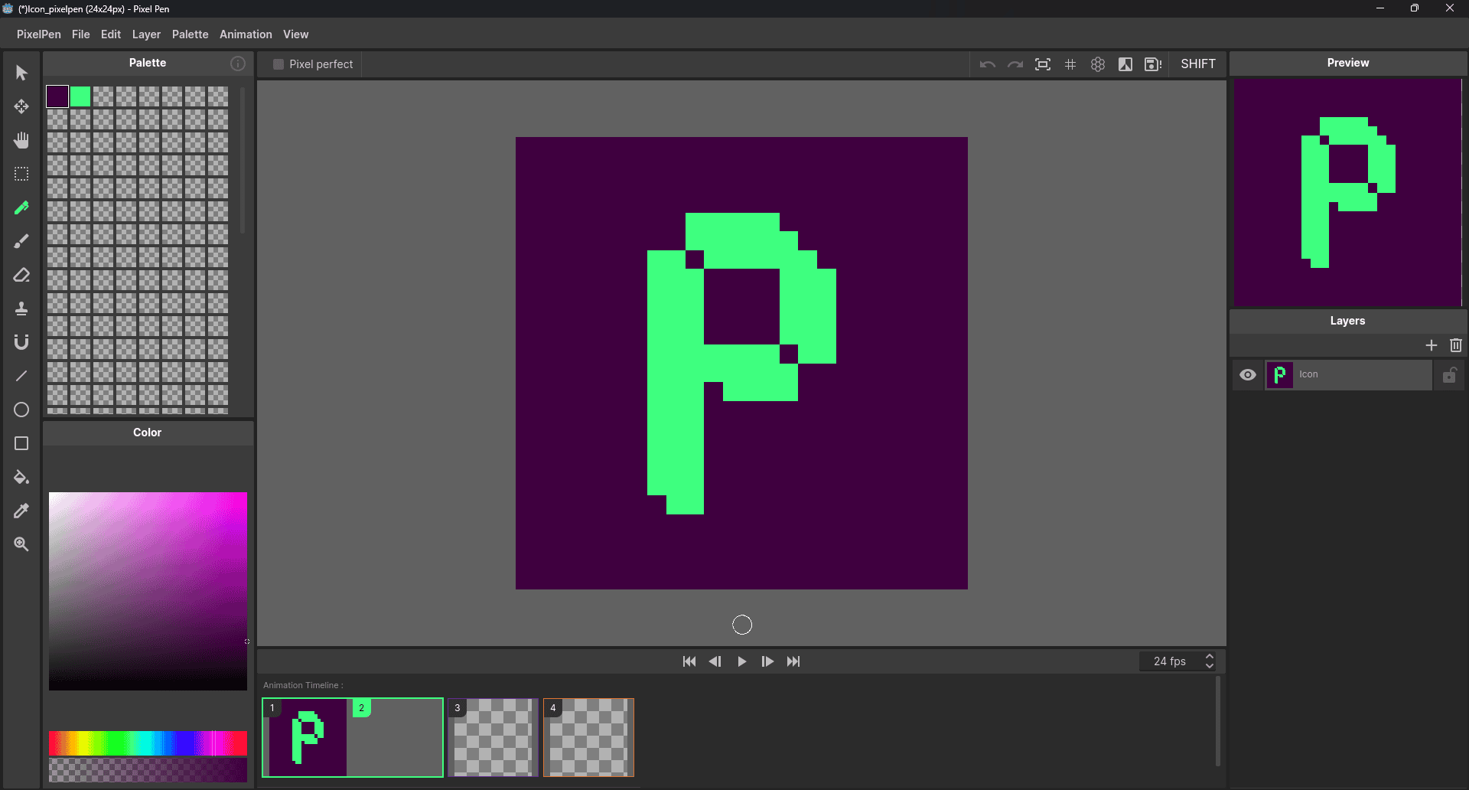Viewport: 1469px width, 790px height.
Task: Select the Brush tool
Action: (x=21, y=241)
